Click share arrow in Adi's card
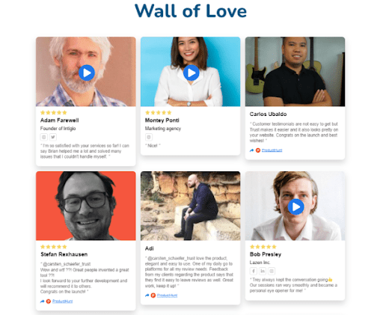383x315 pixels. (147, 296)
